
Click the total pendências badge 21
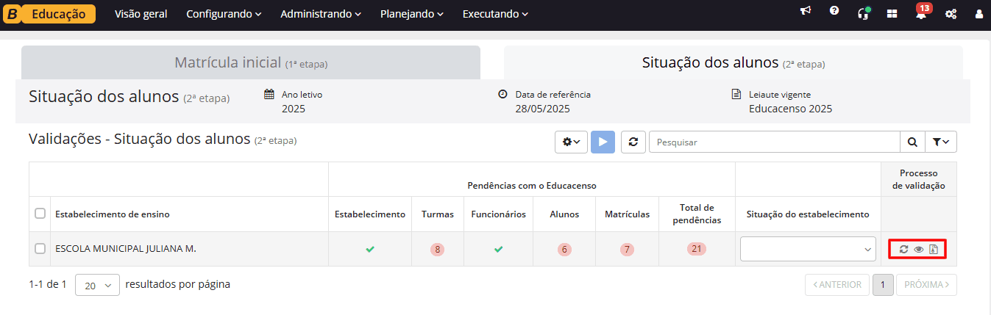pyautogui.click(x=697, y=249)
